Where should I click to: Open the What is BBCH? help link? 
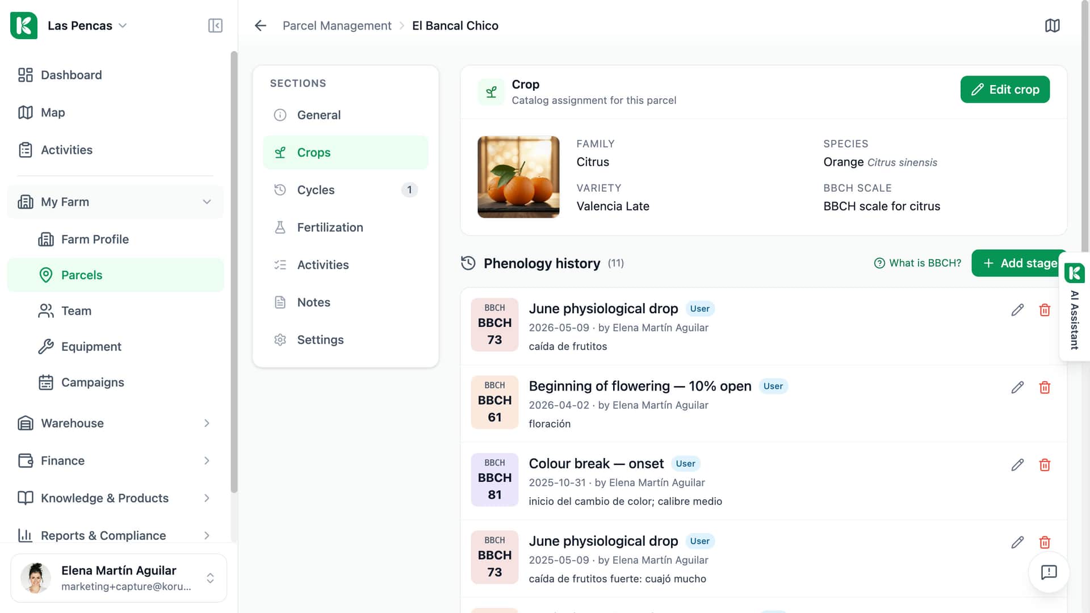click(x=917, y=263)
